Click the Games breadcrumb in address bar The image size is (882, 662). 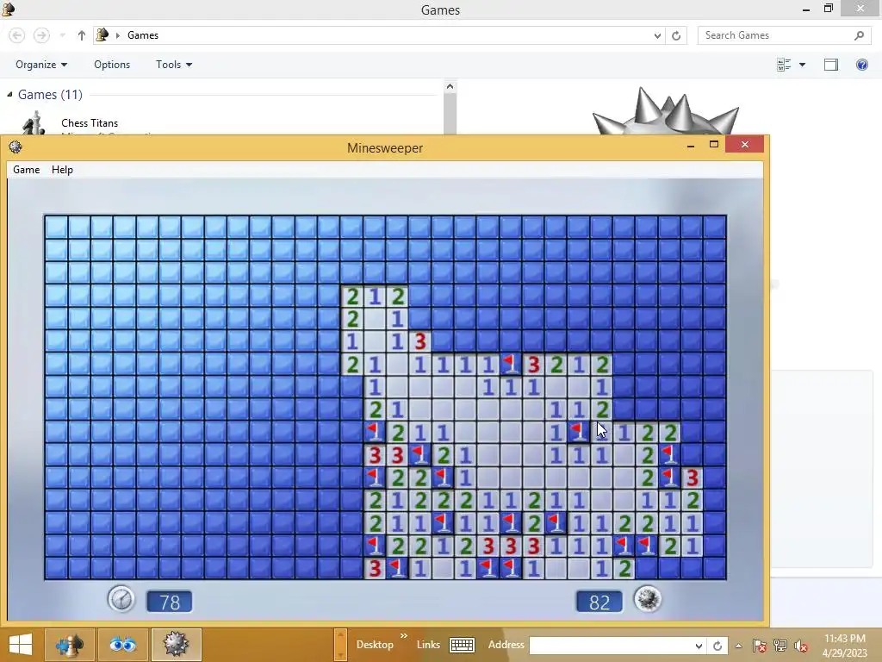(143, 35)
